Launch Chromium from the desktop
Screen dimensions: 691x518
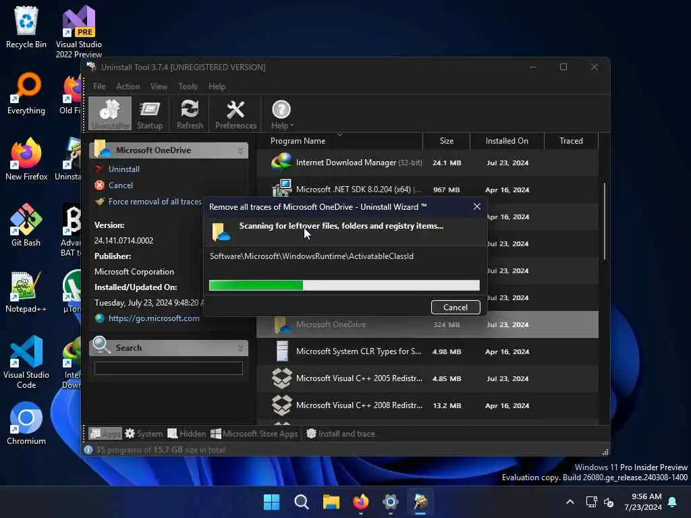(26, 424)
